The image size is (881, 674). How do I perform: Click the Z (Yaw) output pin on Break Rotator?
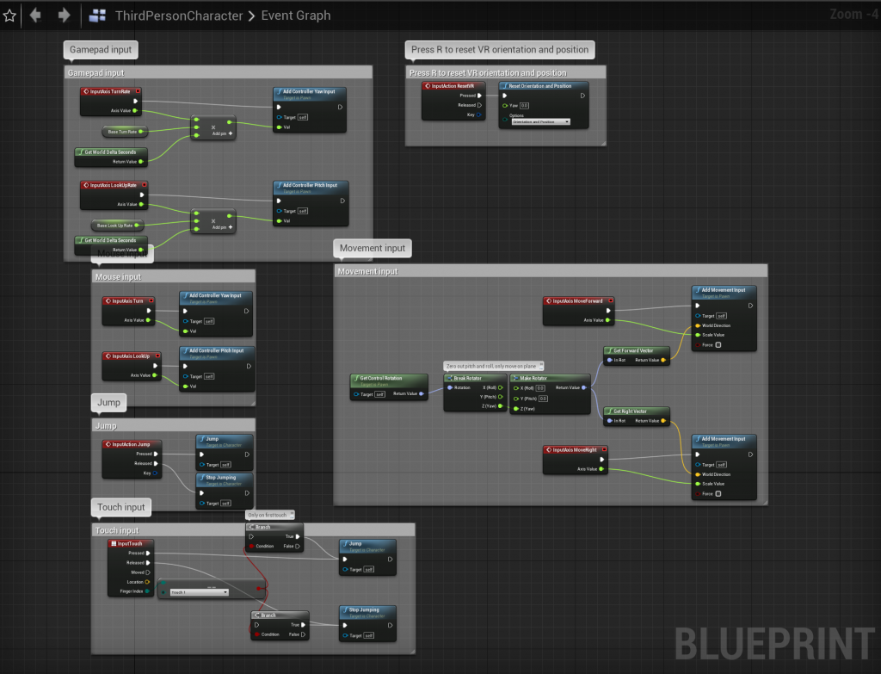[501, 405]
